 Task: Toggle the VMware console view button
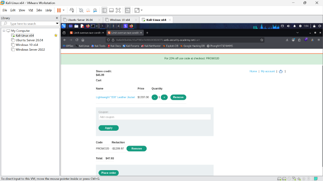[x=128, y=10]
